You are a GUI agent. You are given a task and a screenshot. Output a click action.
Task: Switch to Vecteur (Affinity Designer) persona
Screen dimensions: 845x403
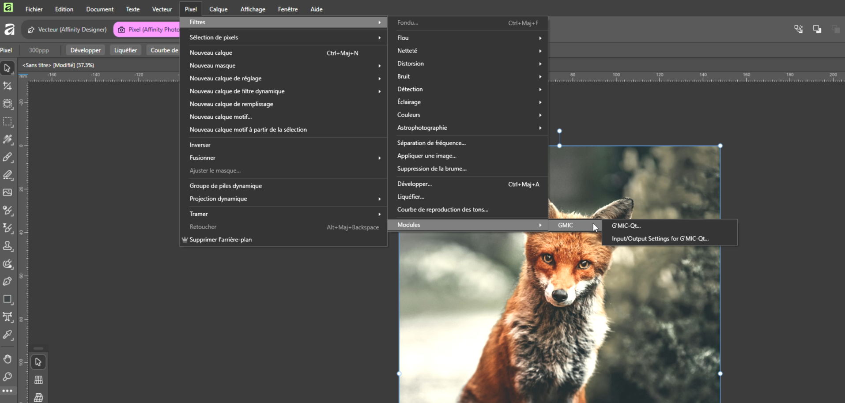pos(67,30)
